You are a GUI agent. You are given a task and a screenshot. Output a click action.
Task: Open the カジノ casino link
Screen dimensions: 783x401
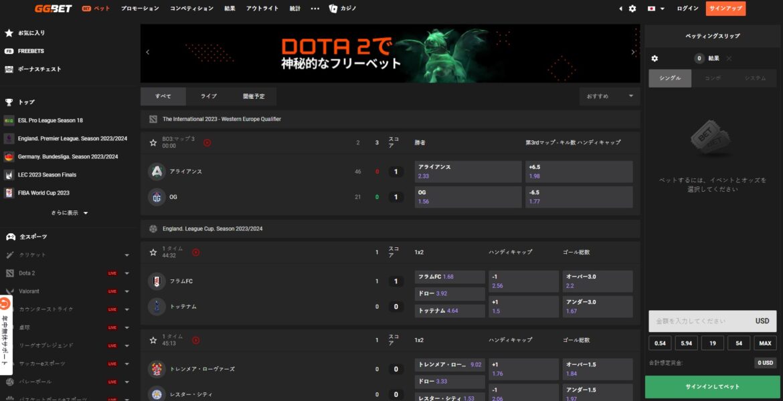(343, 9)
